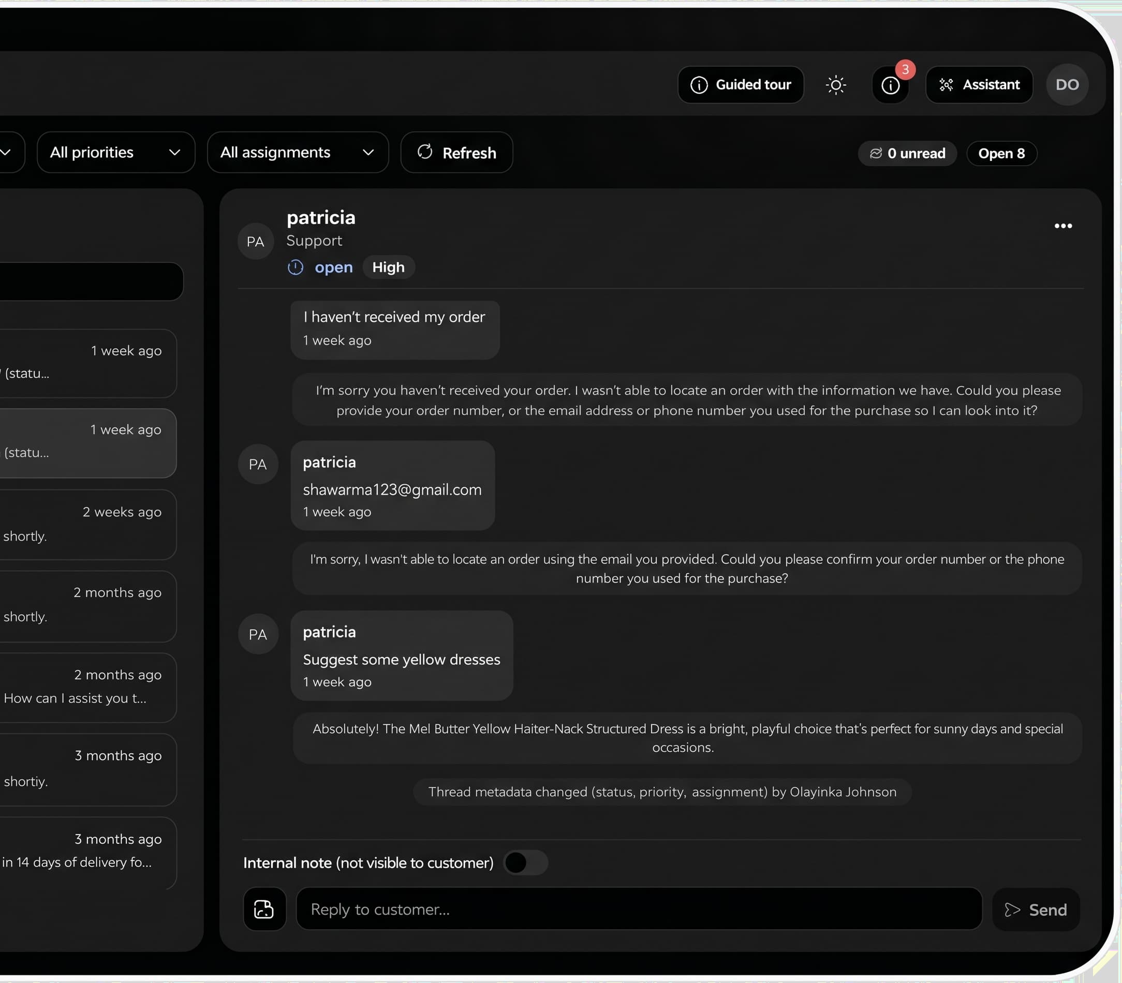Click the Thread metadata changed notice
Image resolution: width=1122 pixels, height=983 pixels.
tap(662, 792)
